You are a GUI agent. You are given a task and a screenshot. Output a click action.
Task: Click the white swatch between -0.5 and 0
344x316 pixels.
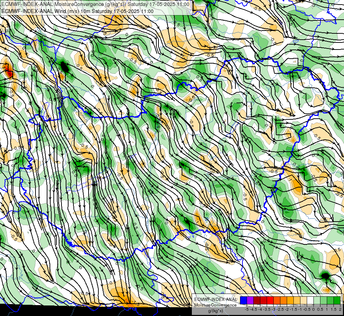[x=310, y=300]
